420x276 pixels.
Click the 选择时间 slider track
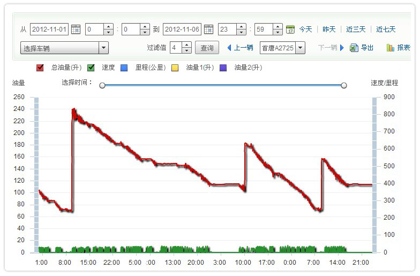223,85
